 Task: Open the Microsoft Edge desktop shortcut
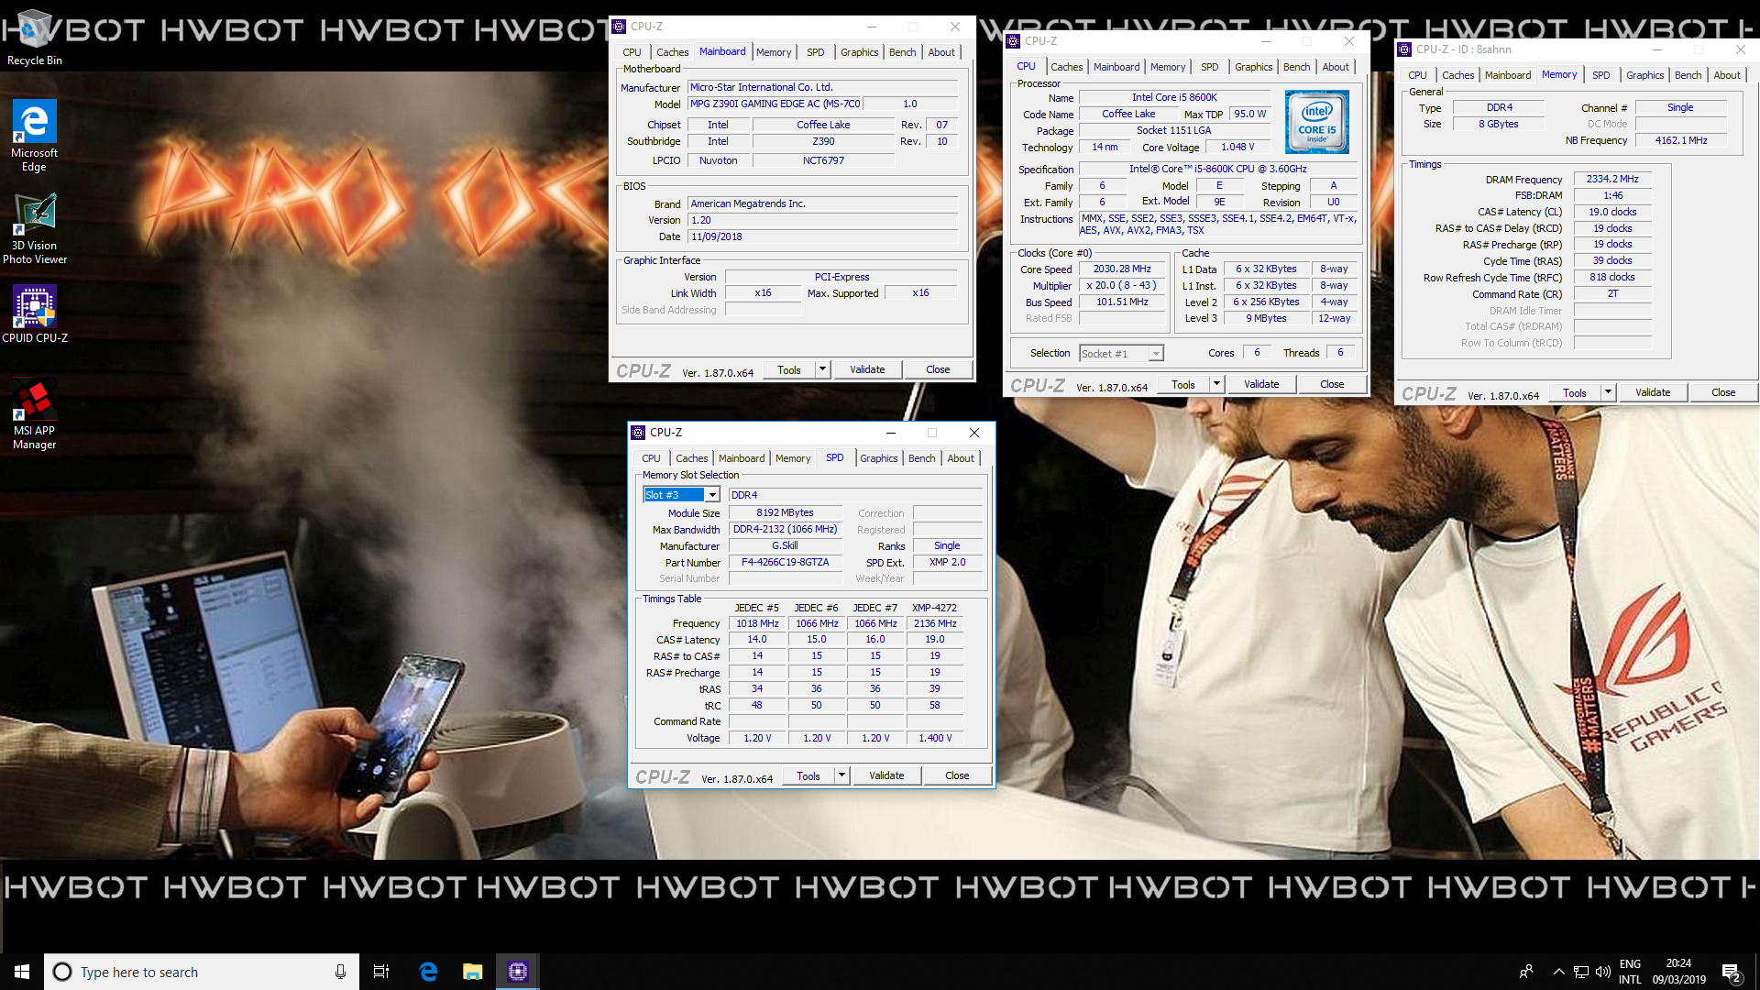[34, 136]
